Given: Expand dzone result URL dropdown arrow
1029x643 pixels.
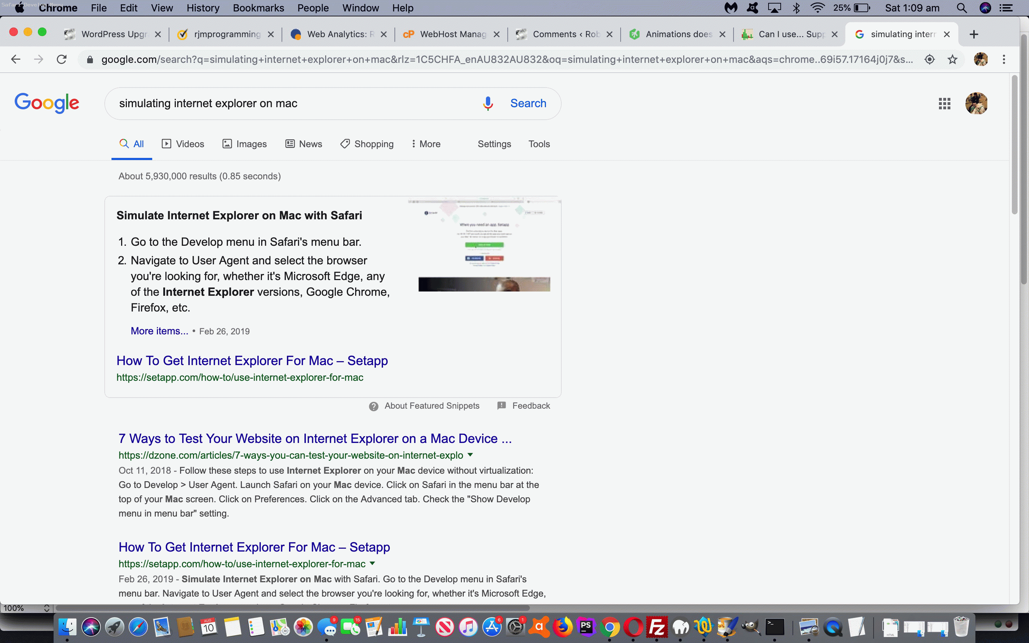Looking at the screenshot, I should click(x=470, y=455).
